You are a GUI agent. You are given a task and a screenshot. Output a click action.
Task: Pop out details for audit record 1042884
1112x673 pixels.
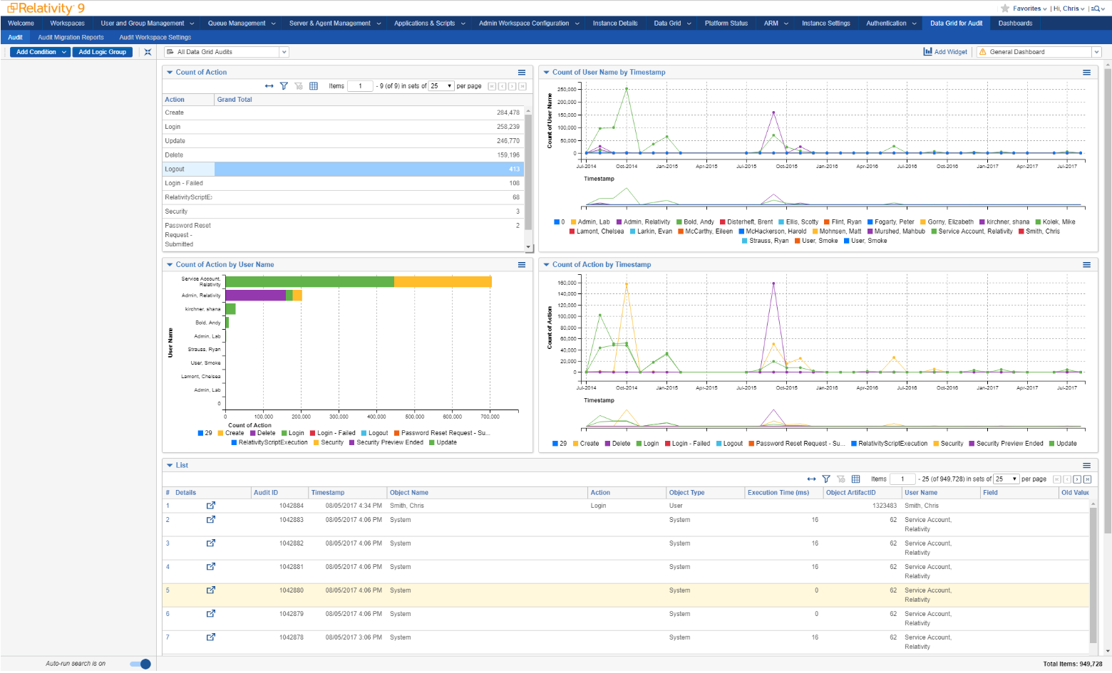[211, 506]
